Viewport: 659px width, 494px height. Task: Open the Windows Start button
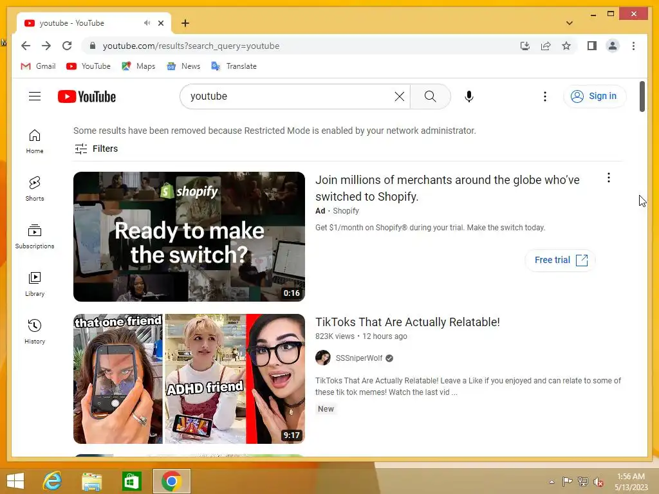click(15, 481)
